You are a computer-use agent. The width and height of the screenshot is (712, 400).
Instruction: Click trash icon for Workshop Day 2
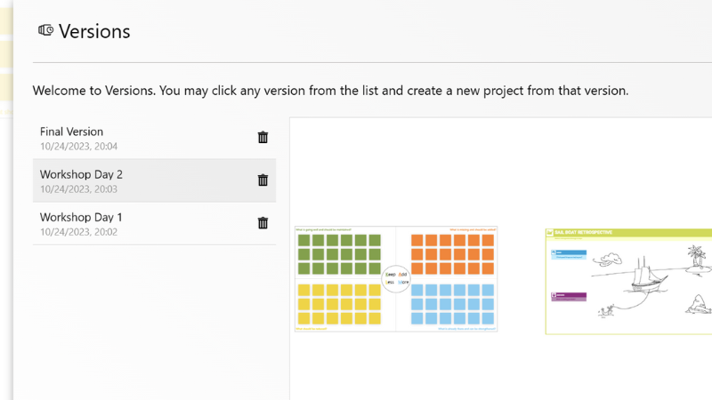click(263, 180)
